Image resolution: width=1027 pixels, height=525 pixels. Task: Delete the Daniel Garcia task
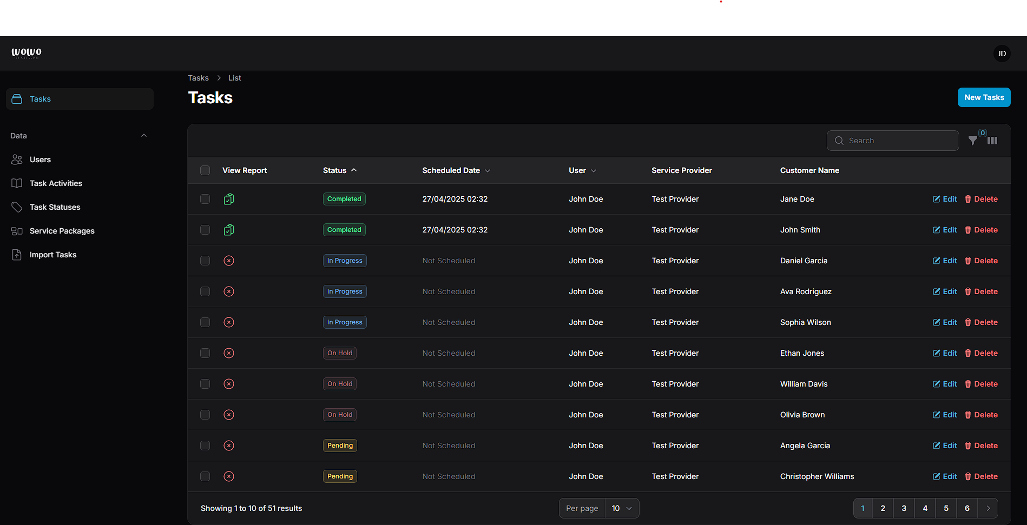(981, 261)
